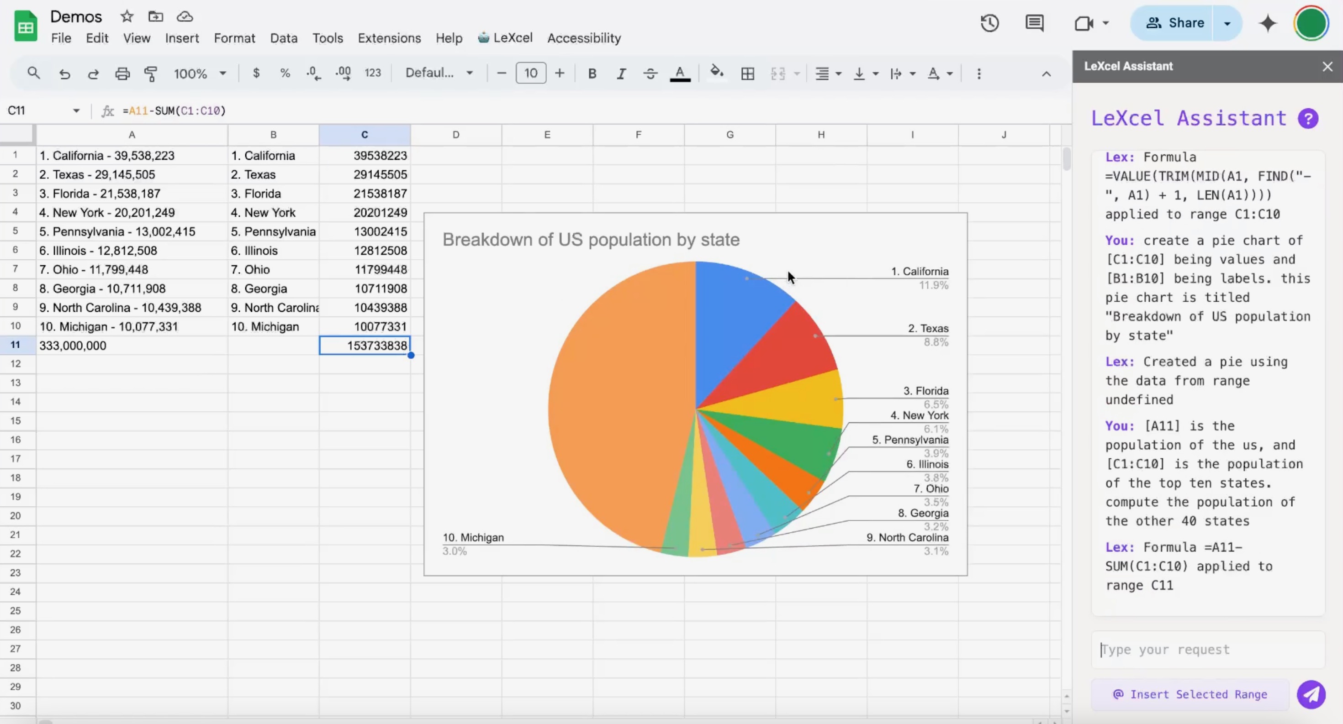Expand the Share button dropdown arrow
The width and height of the screenshot is (1343, 724).
click(x=1227, y=23)
